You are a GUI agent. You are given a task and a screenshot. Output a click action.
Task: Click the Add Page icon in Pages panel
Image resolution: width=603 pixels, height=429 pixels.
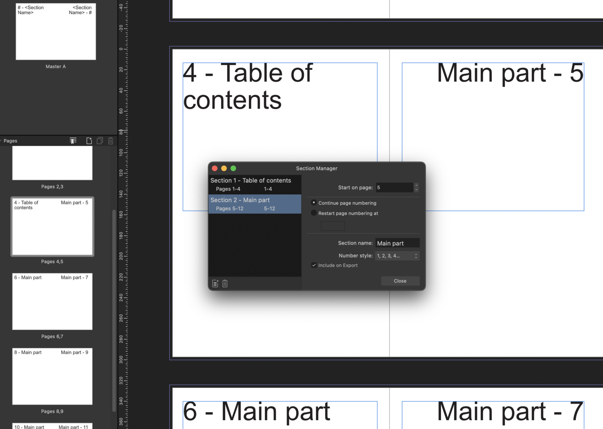click(89, 140)
